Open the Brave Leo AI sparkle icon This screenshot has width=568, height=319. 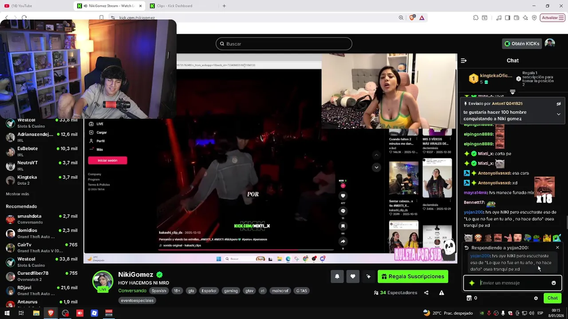pyautogui.click(x=525, y=18)
